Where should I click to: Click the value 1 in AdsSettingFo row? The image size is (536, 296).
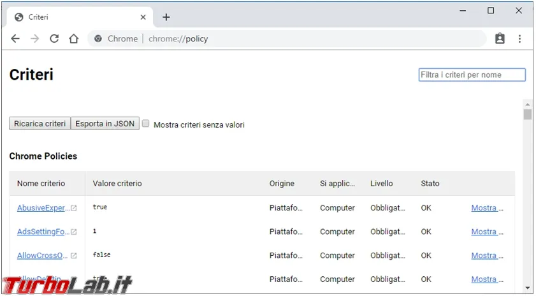95,231
